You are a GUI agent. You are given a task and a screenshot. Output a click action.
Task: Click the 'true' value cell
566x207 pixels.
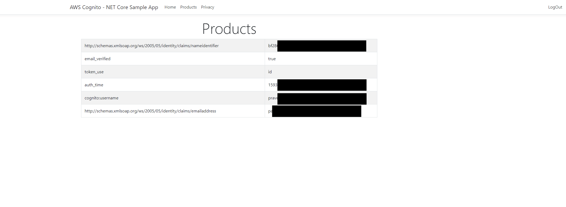tap(321, 59)
